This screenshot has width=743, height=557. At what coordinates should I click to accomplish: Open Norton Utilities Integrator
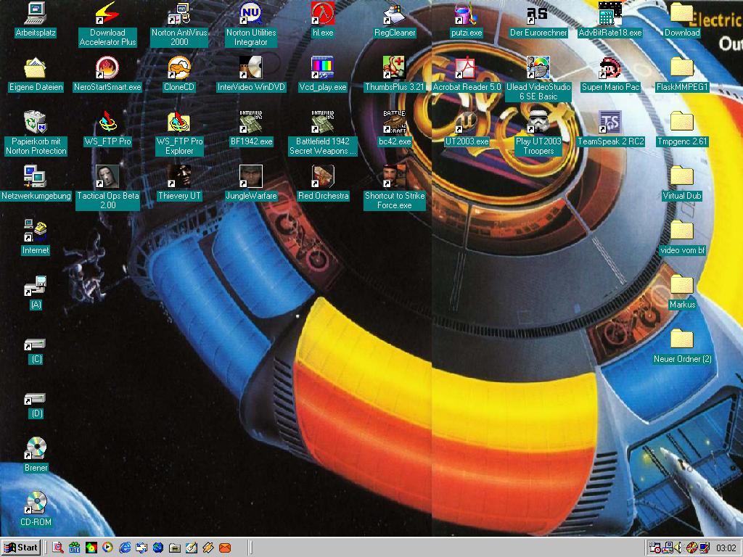pyautogui.click(x=251, y=24)
